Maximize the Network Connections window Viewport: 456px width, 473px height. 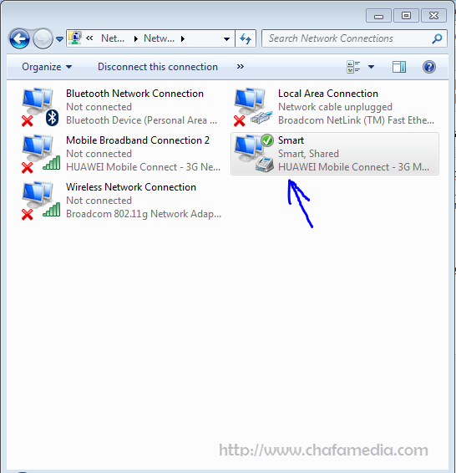pyautogui.click(x=406, y=16)
